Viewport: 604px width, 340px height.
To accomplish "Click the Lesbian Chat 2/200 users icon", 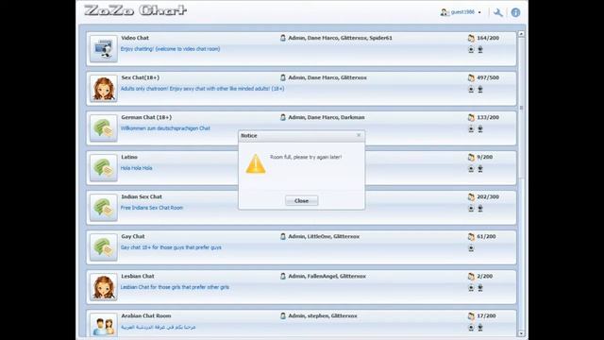I will point(471,276).
